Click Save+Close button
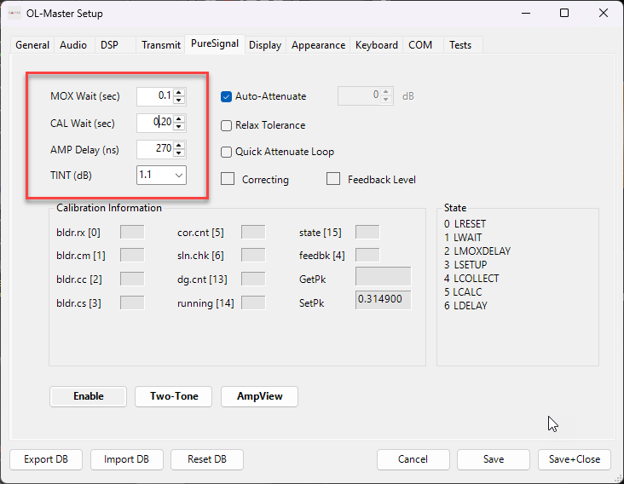624x484 pixels. click(575, 459)
